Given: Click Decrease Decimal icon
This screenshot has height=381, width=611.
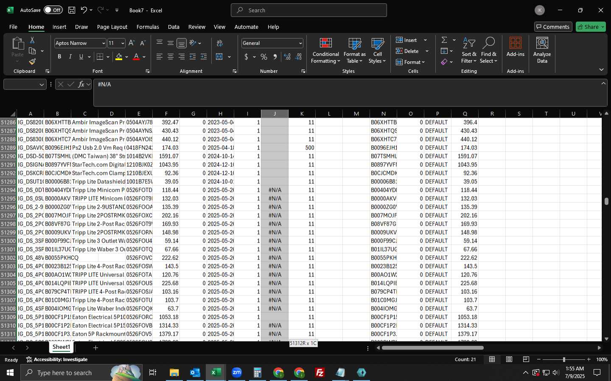Looking at the screenshot, I should [x=298, y=57].
